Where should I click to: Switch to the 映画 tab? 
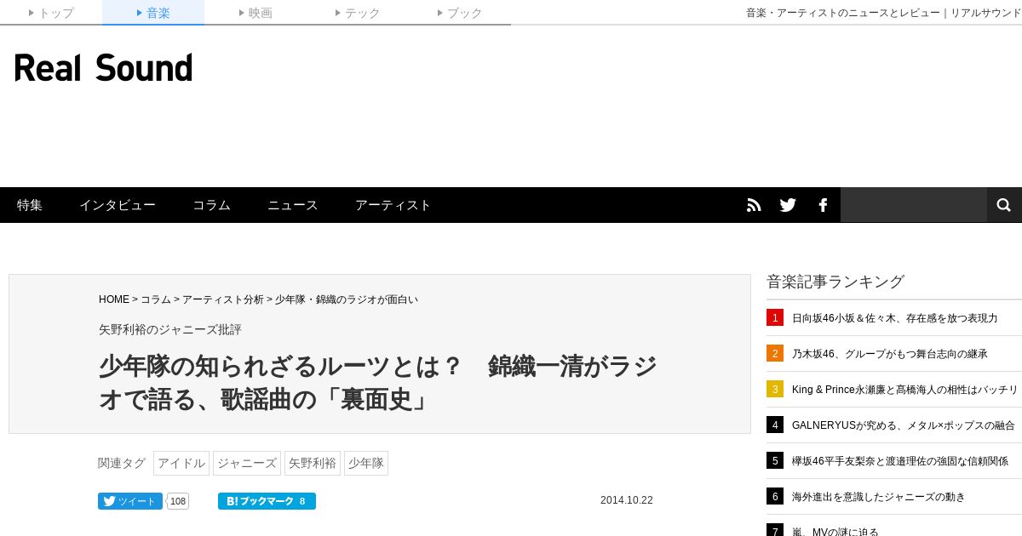click(x=255, y=13)
